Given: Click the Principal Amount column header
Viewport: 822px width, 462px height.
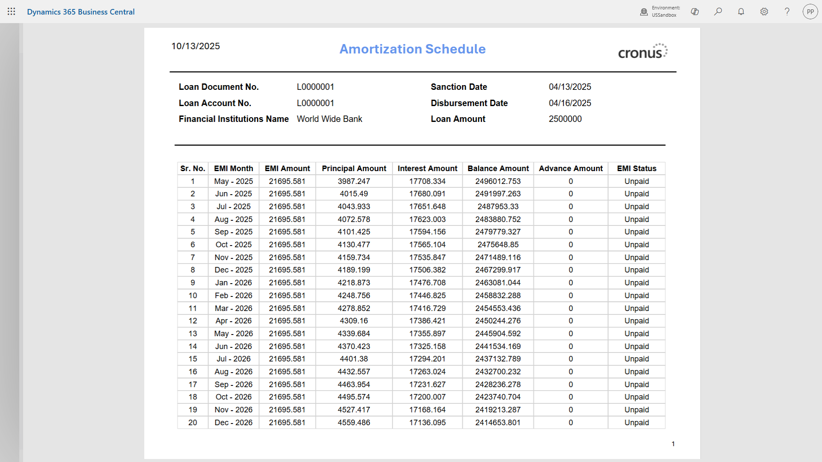Looking at the screenshot, I should pos(354,169).
